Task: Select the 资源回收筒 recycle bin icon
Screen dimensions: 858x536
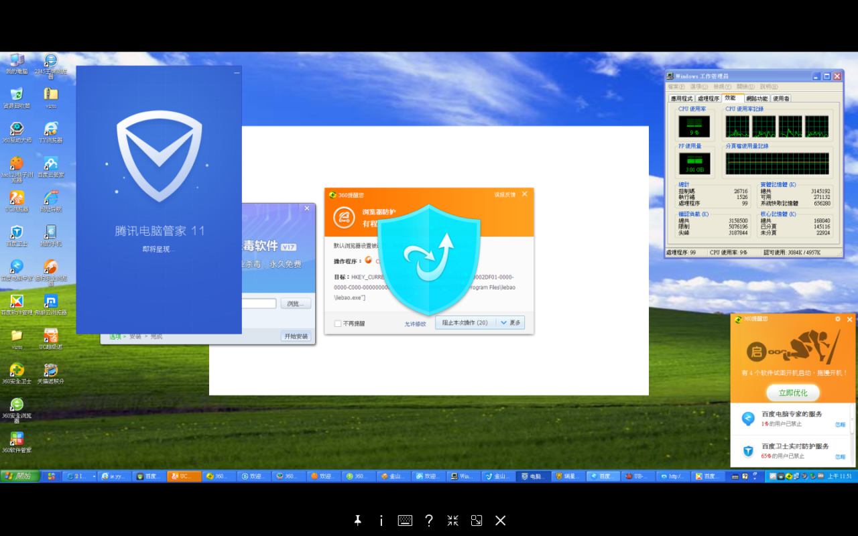Action: [17, 98]
